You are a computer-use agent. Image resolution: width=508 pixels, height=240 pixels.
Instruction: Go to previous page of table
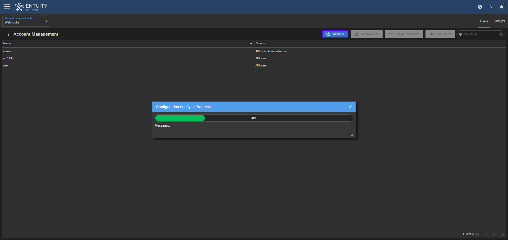(x=486, y=234)
